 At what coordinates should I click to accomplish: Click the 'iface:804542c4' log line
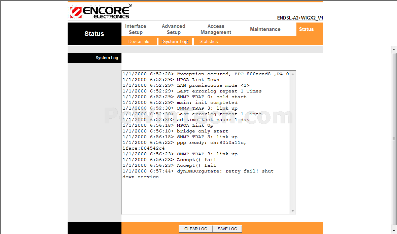pos(144,148)
